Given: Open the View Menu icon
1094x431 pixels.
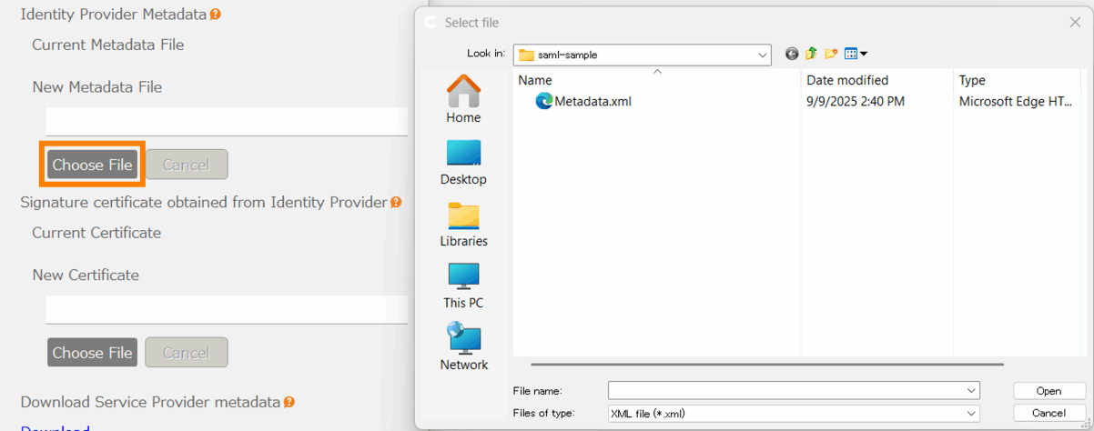Looking at the screenshot, I should coord(855,55).
